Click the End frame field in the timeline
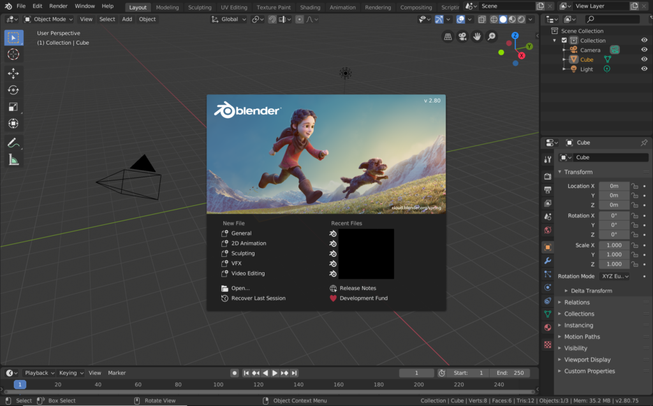The image size is (653, 406). pos(510,372)
